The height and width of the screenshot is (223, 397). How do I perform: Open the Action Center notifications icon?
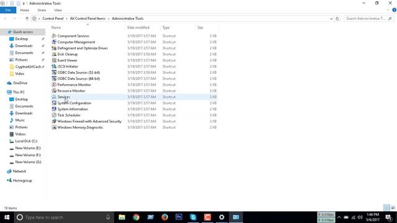click(x=389, y=217)
